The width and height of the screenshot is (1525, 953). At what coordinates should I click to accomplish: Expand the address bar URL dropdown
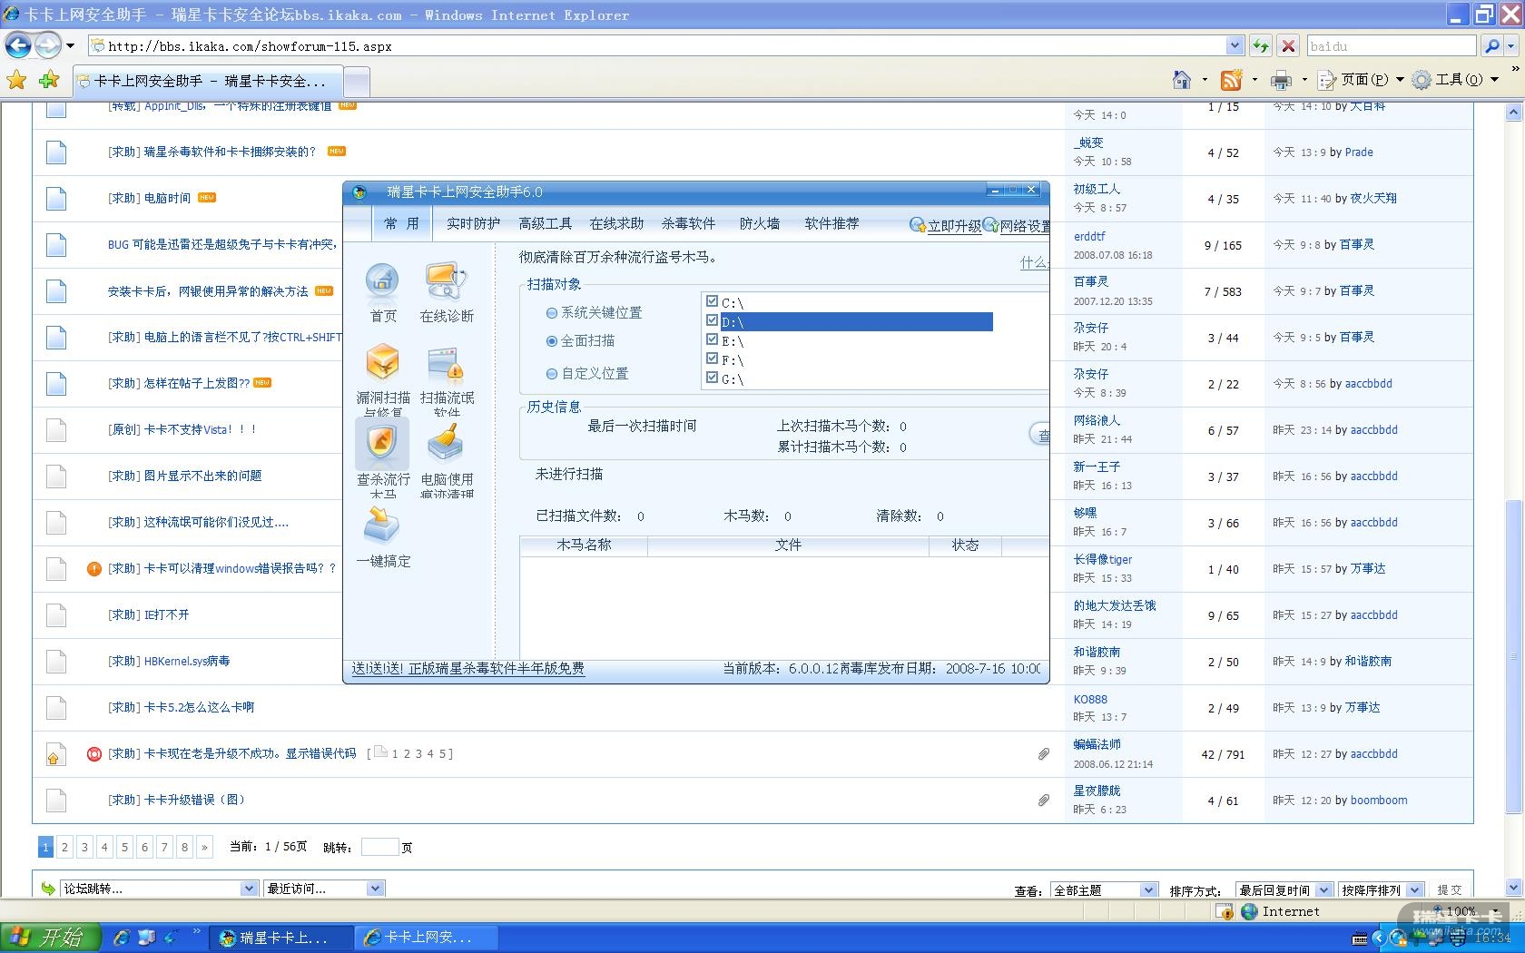(1235, 45)
